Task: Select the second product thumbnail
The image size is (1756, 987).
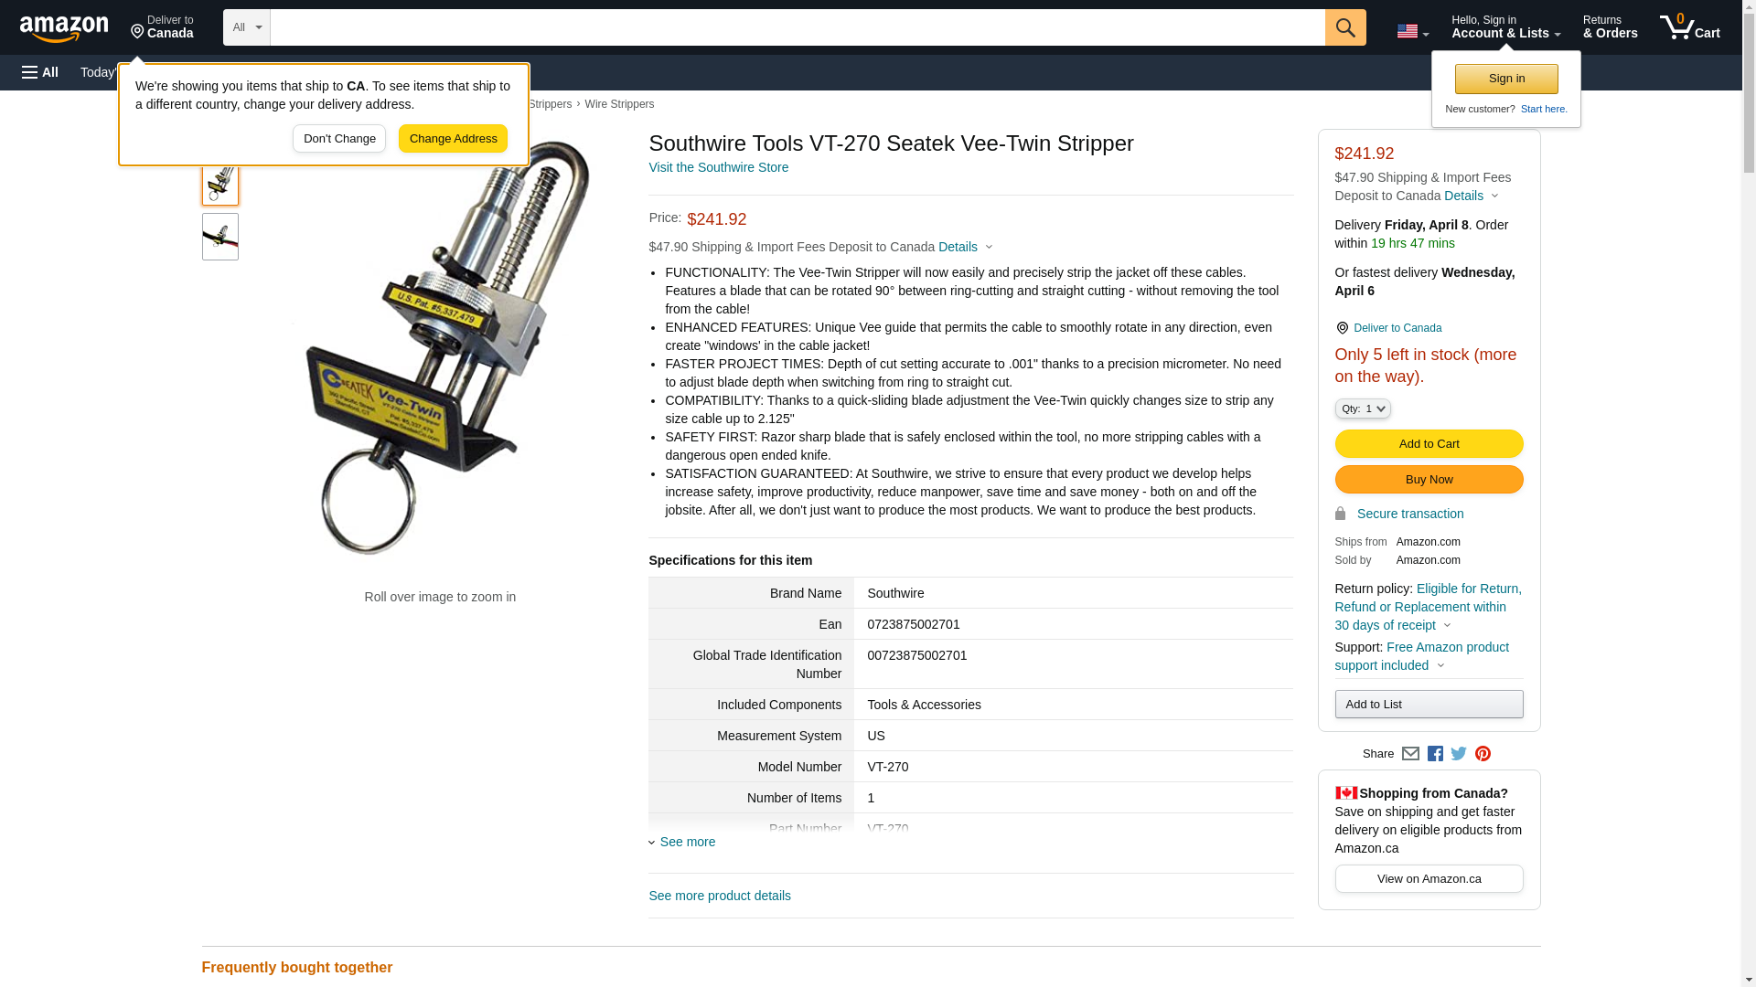Action: pyautogui.click(x=220, y=237)
